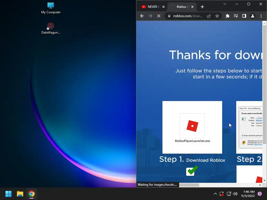View site information via the padlock icon
Image resolution: width=267 pixels, height=200 pixels.
(169, 16)
